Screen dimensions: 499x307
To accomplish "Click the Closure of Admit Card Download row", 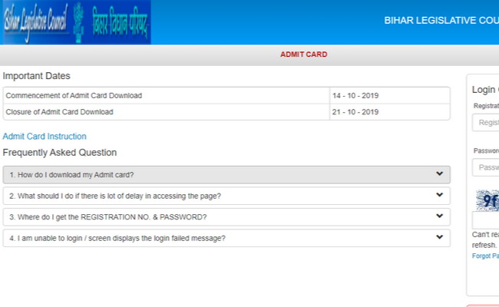I will click(x=166, y=112).
